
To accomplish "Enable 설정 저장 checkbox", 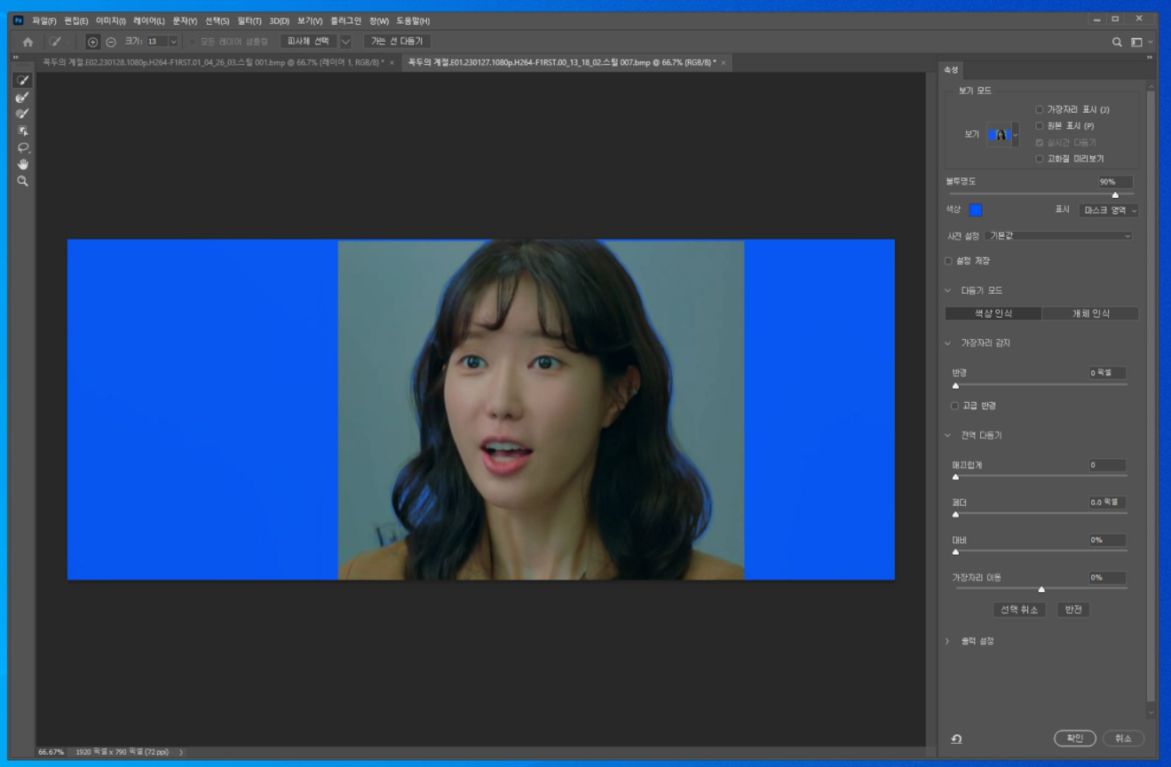I will [x=948, y=261].
